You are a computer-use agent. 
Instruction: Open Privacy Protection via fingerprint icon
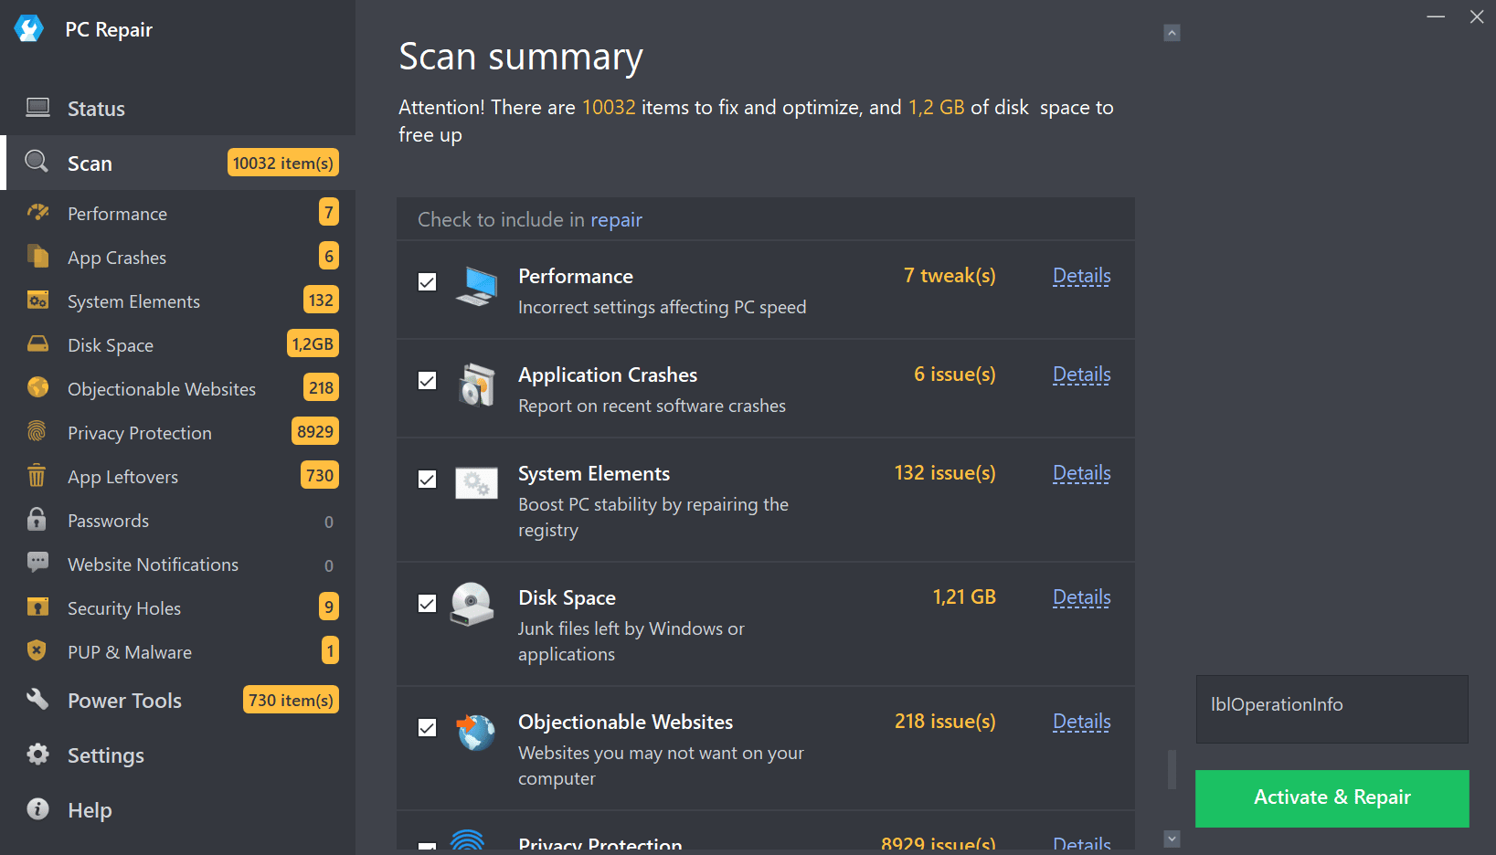tap(37, 432)
